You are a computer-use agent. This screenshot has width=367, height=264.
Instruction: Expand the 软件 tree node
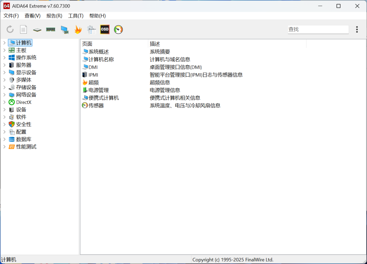(x=4, y=117)
